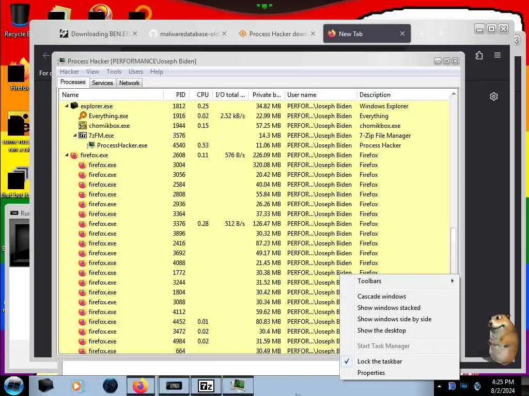Image resolution: width=529 pixels, height=396 pixels.
Task: Click the process list vertical scrollbar thumb
Action: point(454,251)
